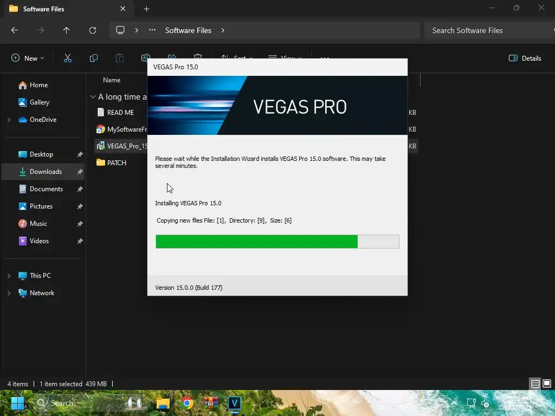Image resolution: width=555 pixels, height=416 pixels.
Task: Sort by the Name column header
Action: (x=112, y=80)
